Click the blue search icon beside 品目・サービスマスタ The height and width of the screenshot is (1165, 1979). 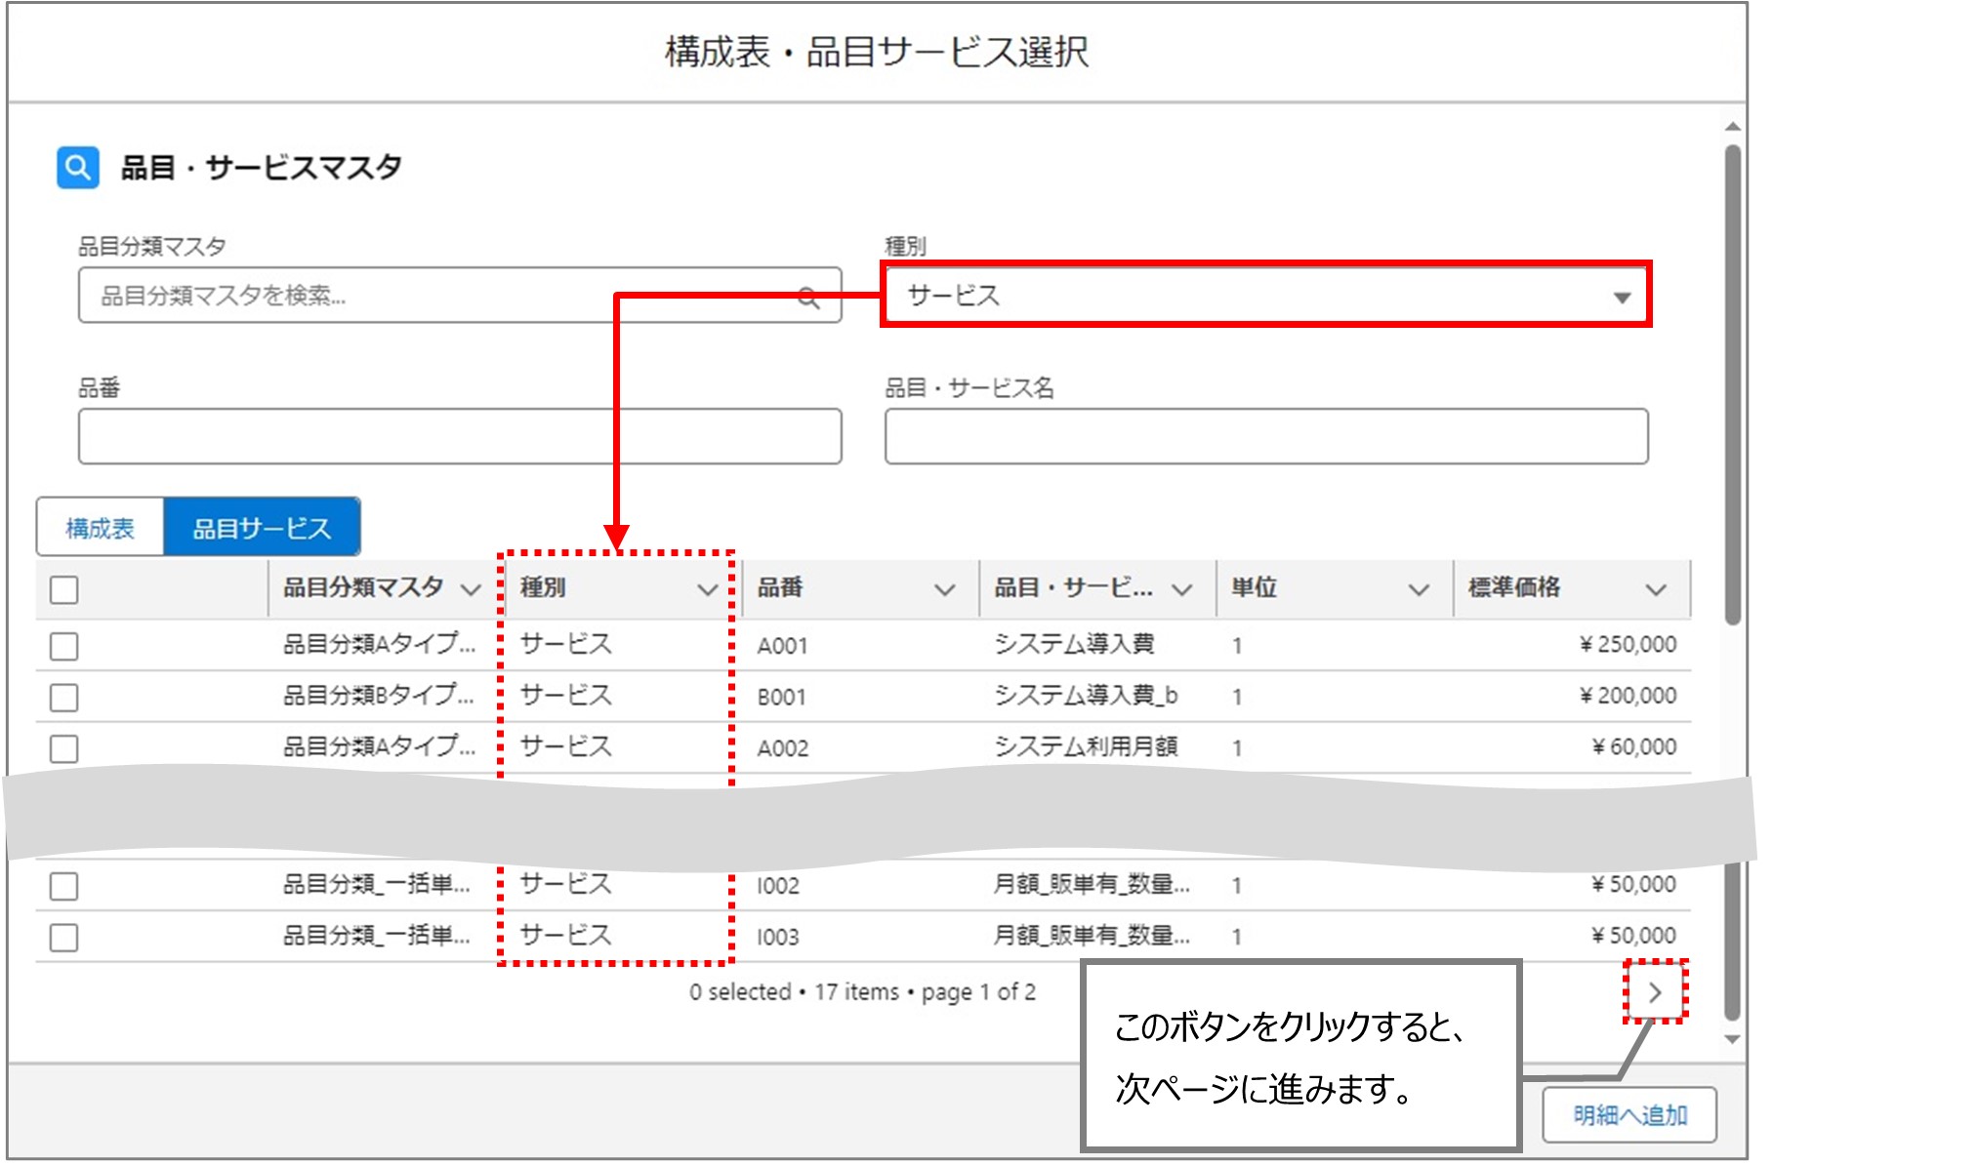(x=78, y=167)
